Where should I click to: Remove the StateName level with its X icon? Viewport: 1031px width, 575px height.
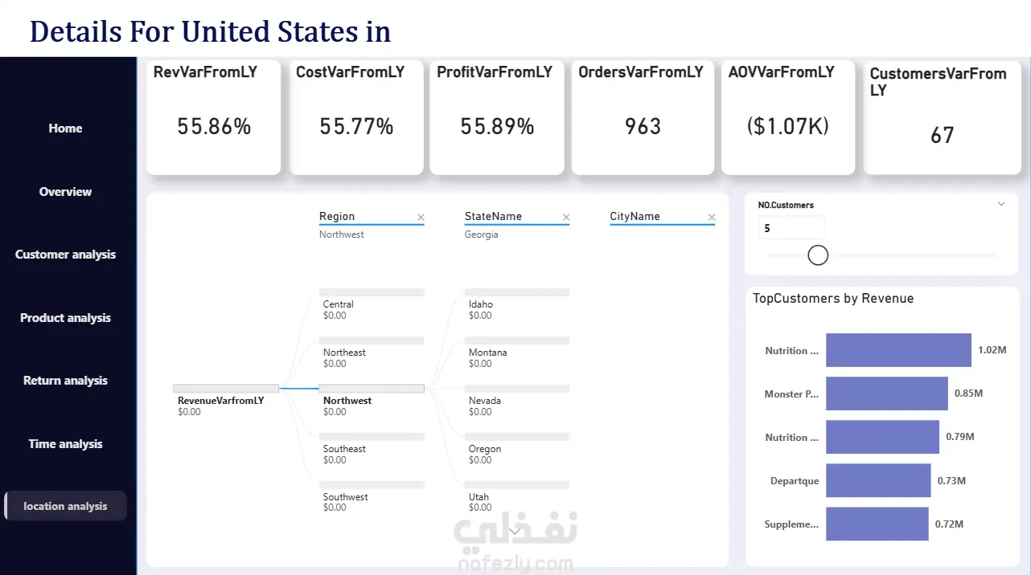pos(566,218)
